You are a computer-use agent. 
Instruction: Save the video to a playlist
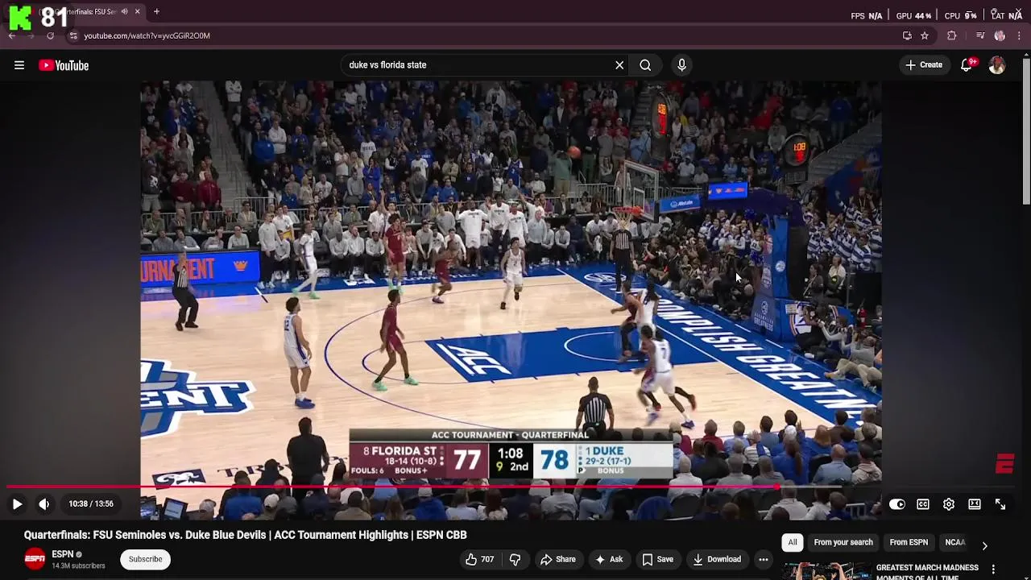point(657,559)
